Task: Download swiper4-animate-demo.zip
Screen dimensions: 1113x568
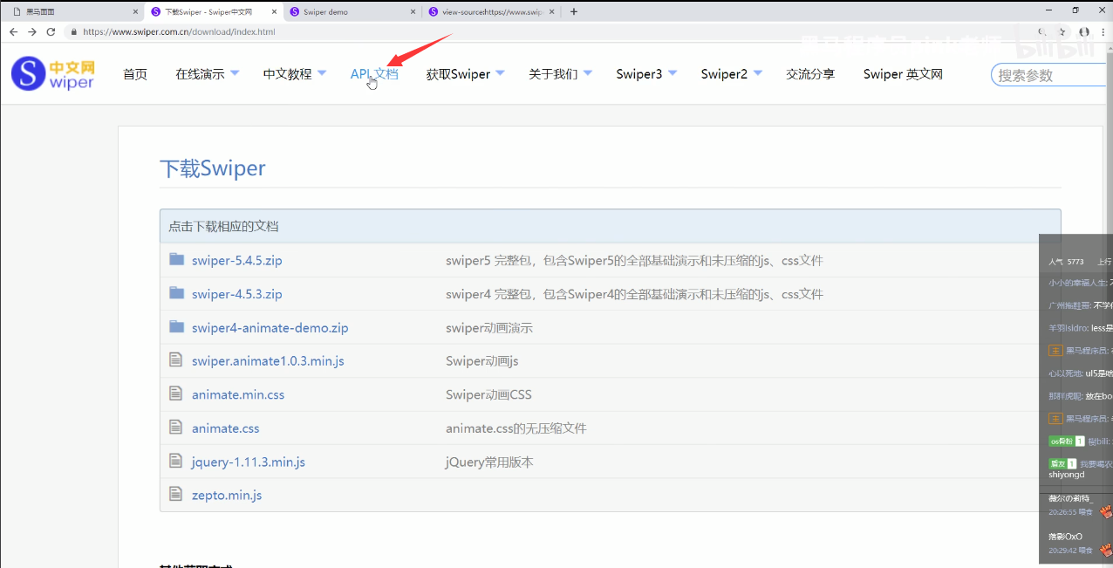Action: [270, 328]
